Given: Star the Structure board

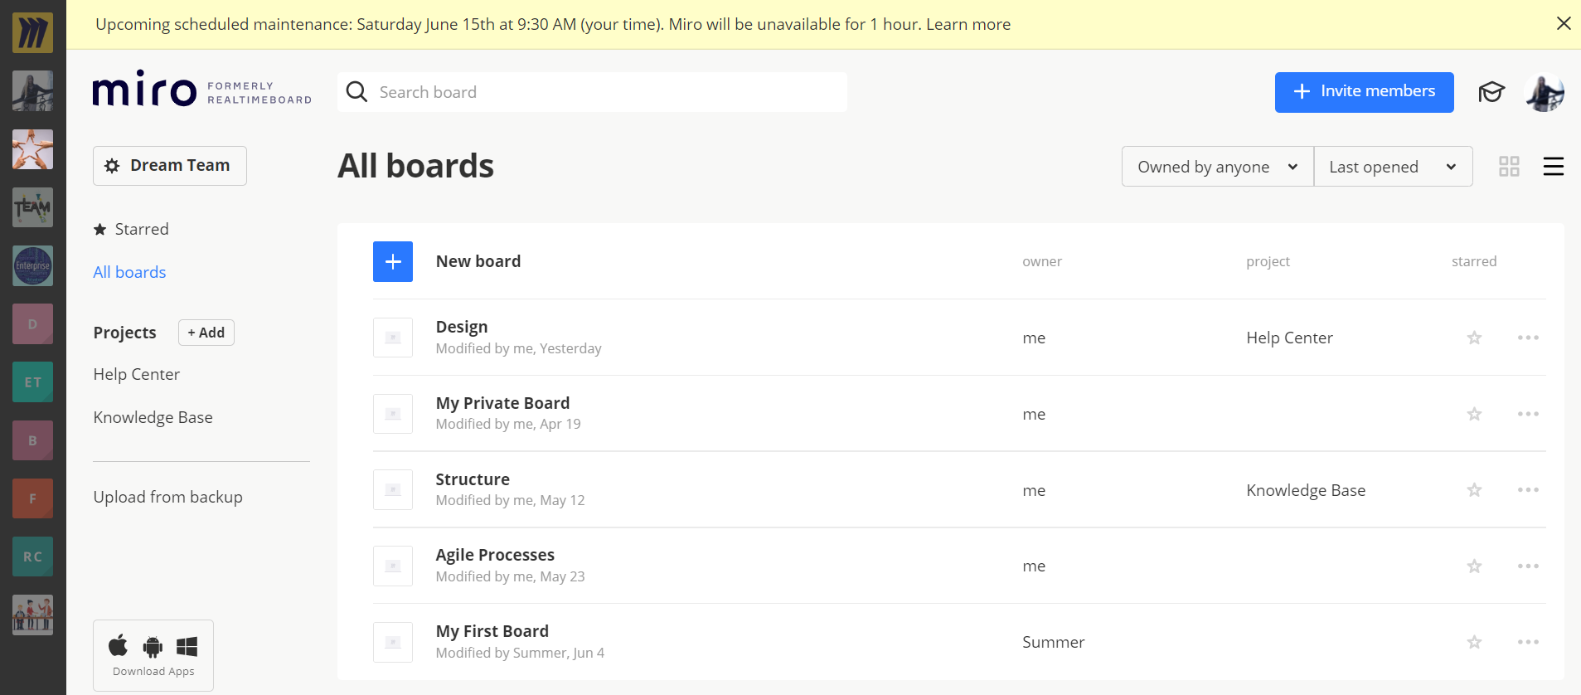Looking at the screenshot, I should (x=1474, y=490).
